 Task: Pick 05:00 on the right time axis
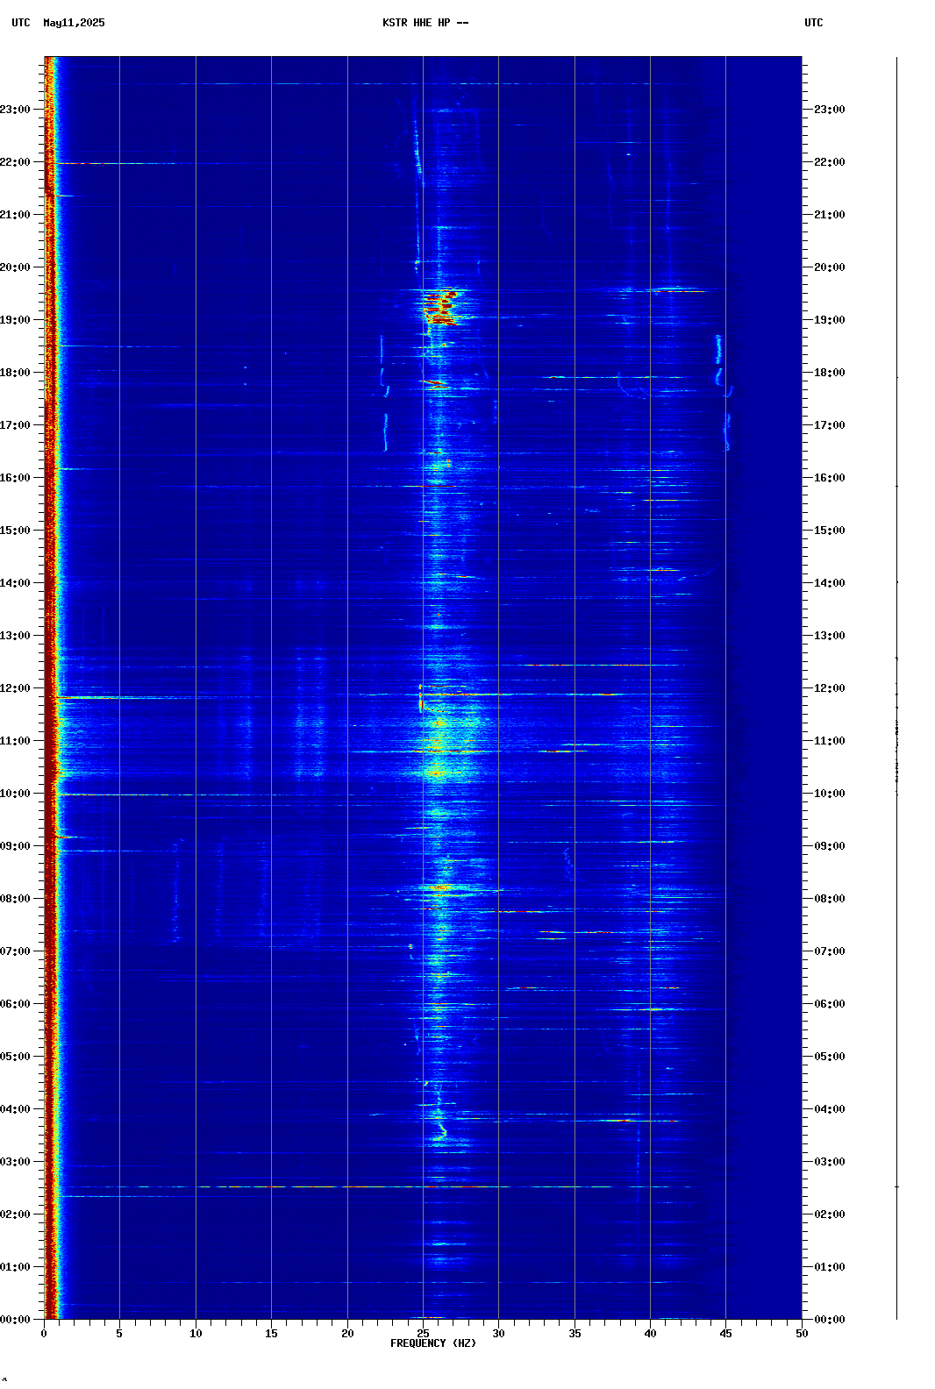830,1057
